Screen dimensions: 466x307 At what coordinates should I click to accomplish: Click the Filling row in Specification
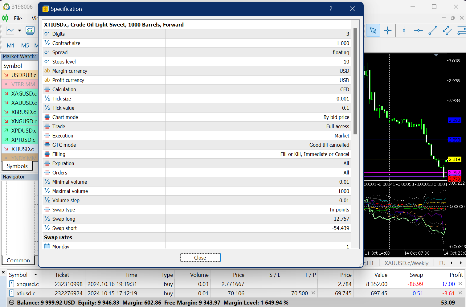click(197, 154)
